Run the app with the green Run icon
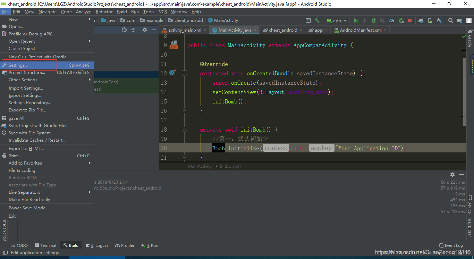474x259 pixels. pos(356,20)
